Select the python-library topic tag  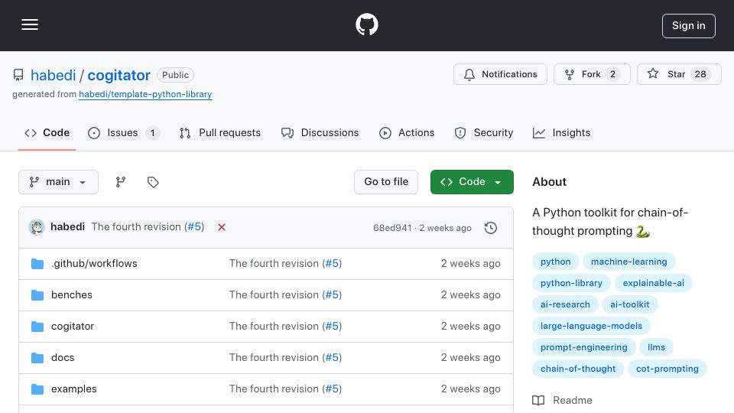[x=571, y=283]
